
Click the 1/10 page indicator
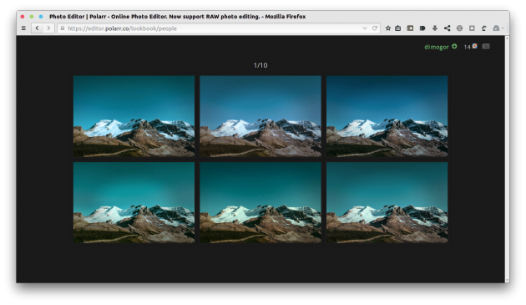(260, 65)
